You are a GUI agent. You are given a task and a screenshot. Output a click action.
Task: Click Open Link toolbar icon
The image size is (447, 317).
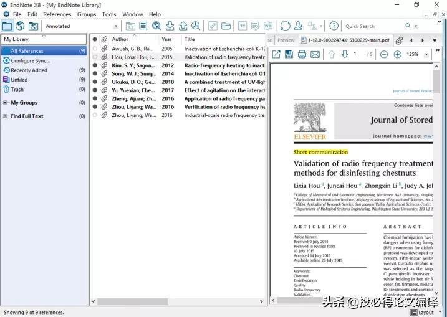point(213,26)
